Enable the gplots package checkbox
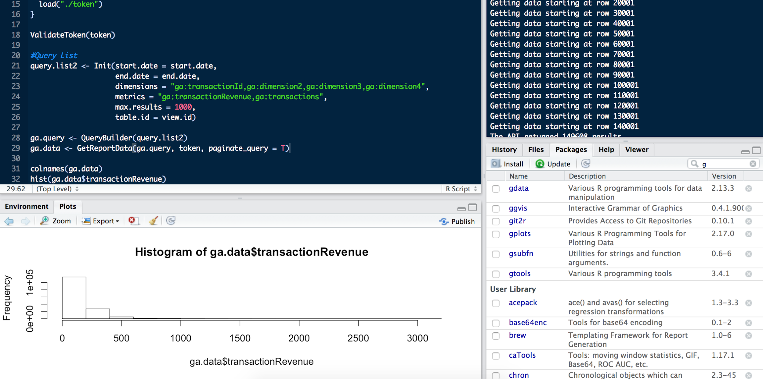This screenshot has height=379, width=763. tap(496, 234)
